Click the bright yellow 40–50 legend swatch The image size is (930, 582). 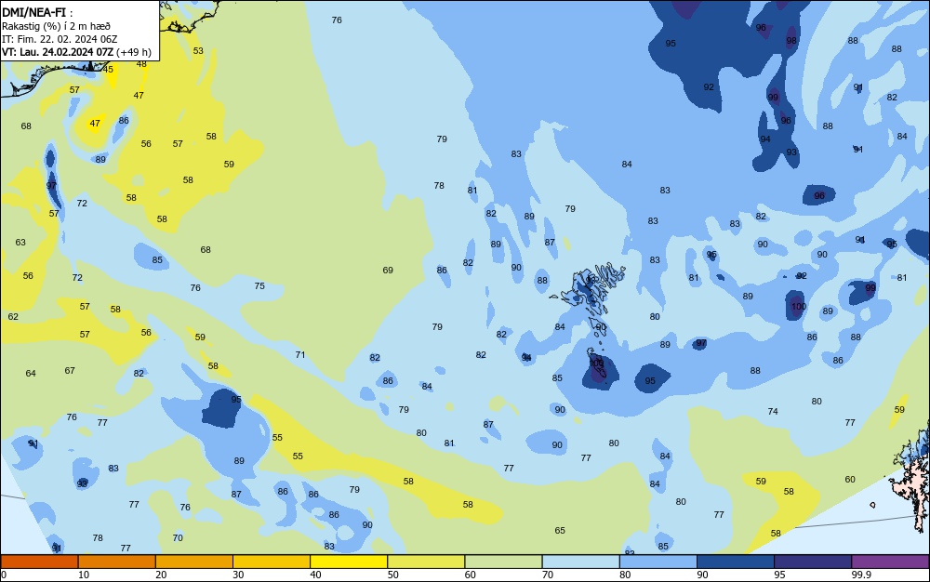pos(349,562)
